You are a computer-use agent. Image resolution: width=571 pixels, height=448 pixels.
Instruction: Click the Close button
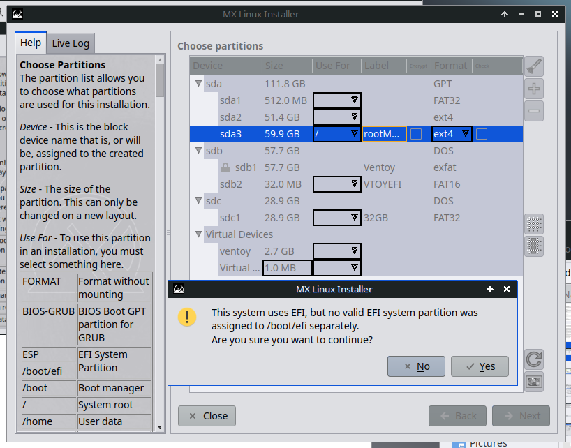pyautogui.click(x=207, y=416)
